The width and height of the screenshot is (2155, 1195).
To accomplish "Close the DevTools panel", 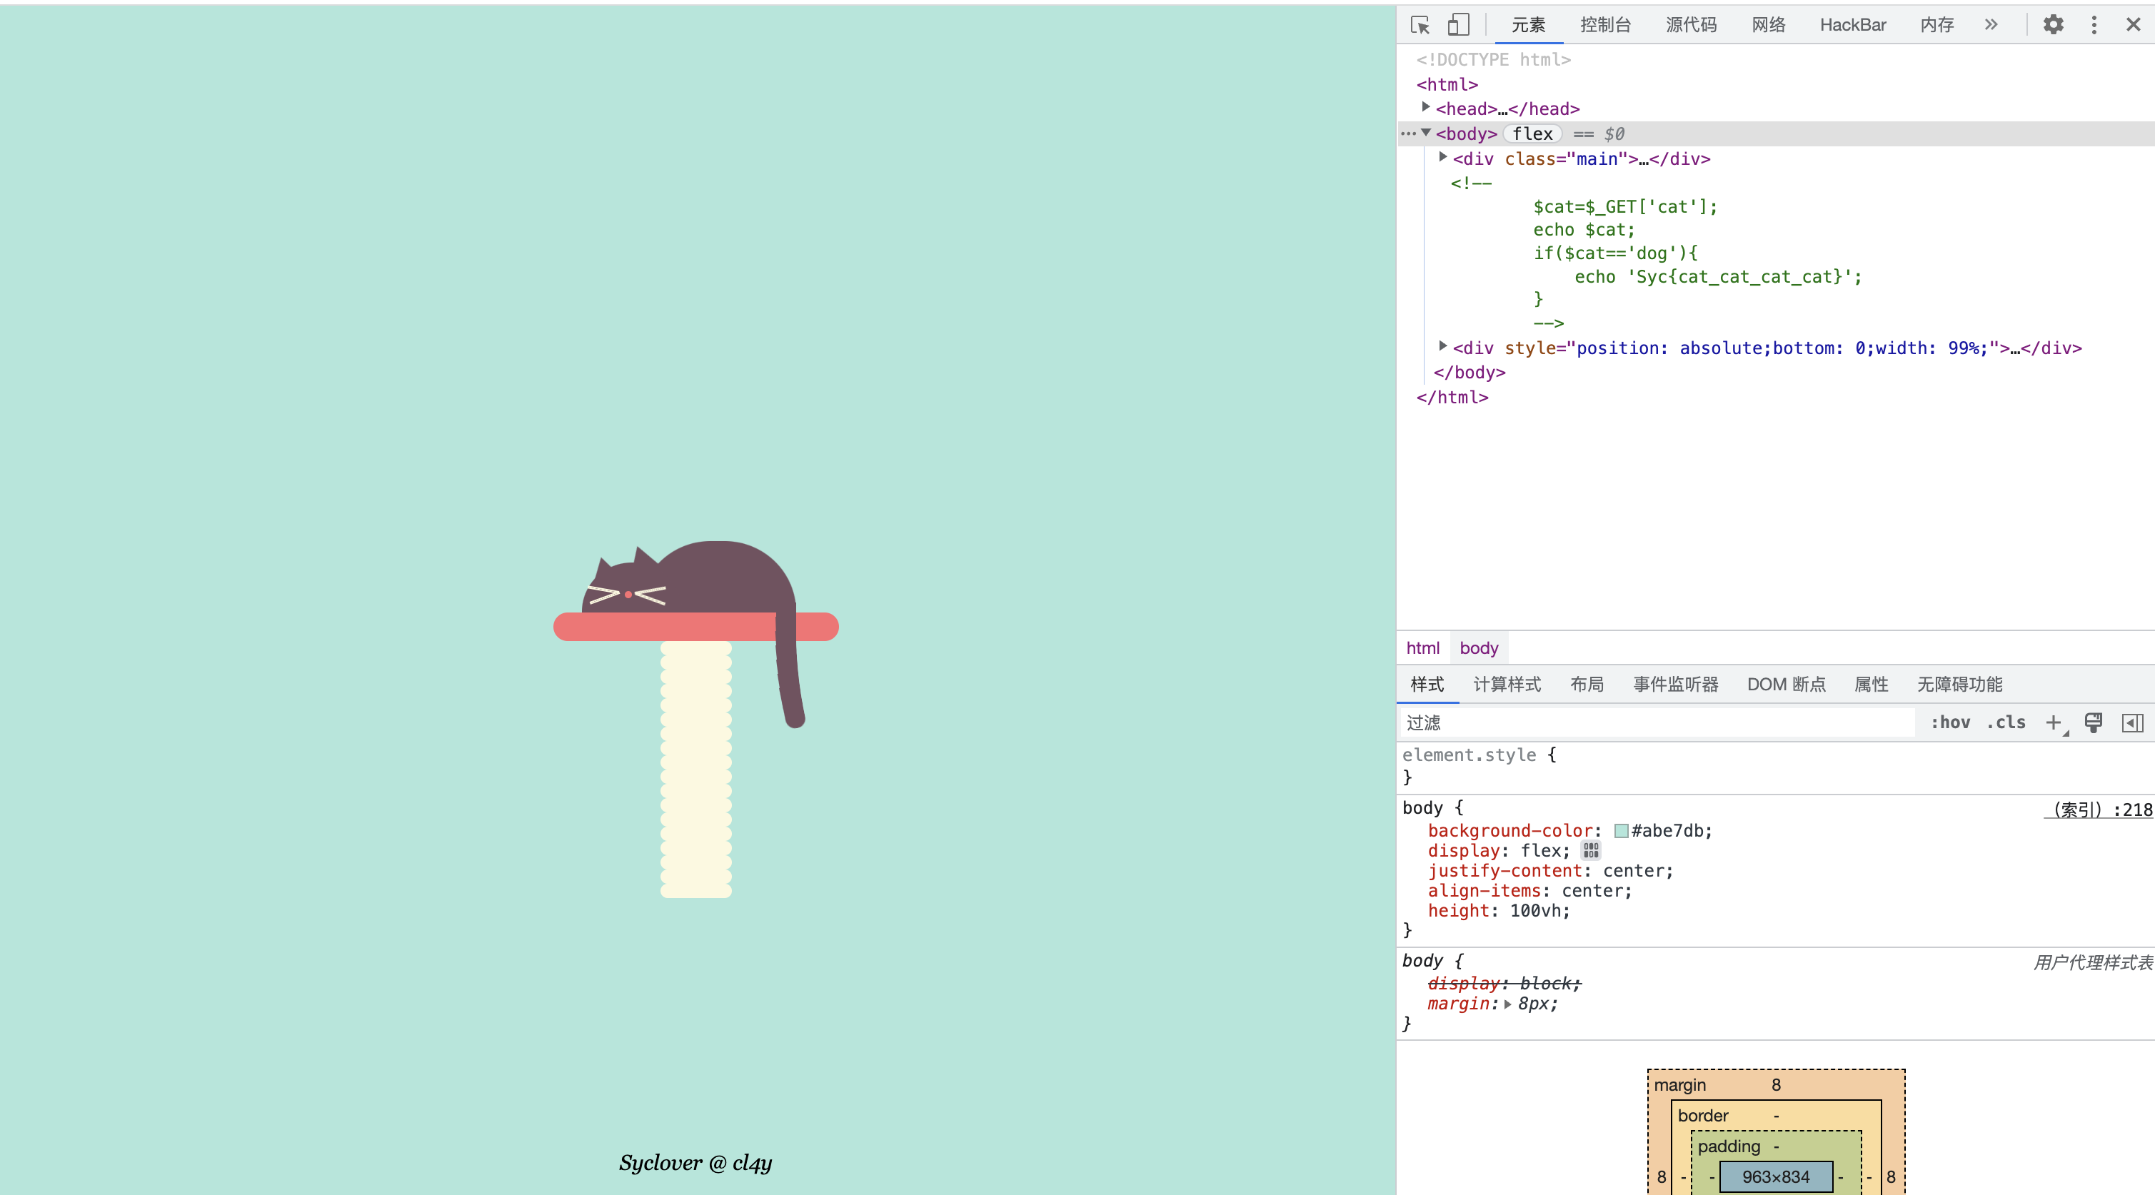I will point(2134,25).
